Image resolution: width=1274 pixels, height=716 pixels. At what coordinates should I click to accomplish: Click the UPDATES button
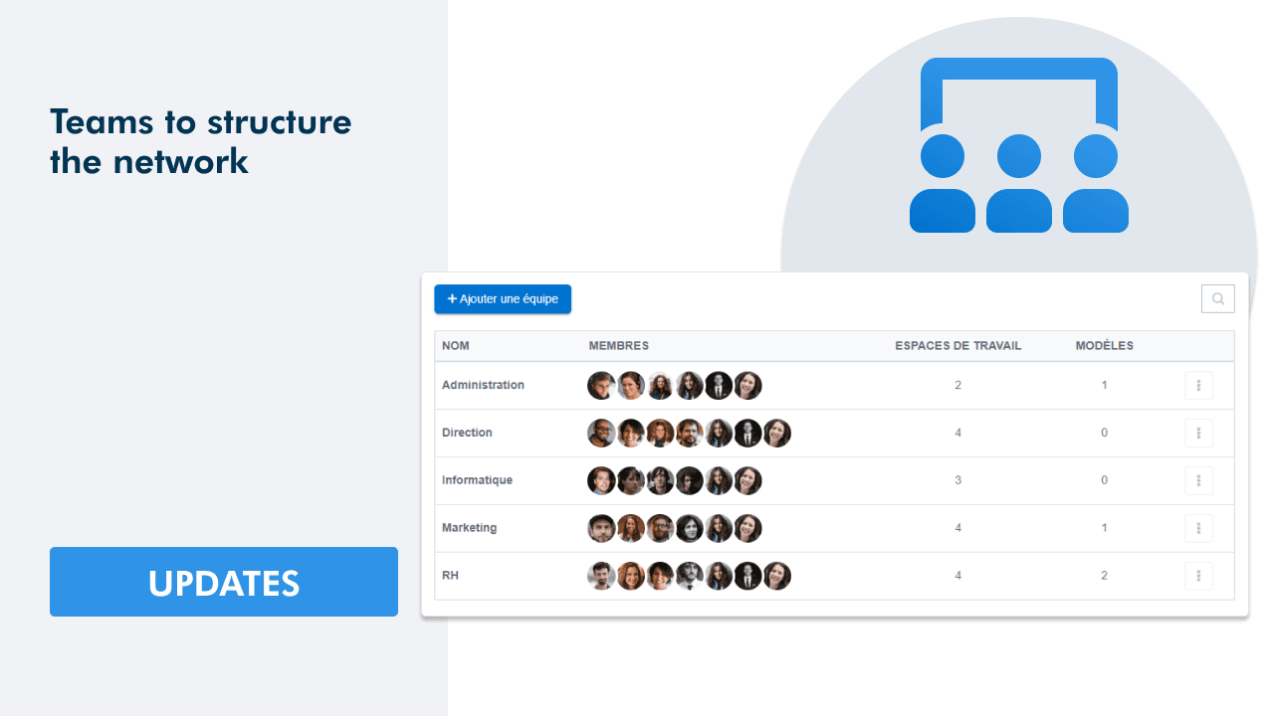[224, 583]
